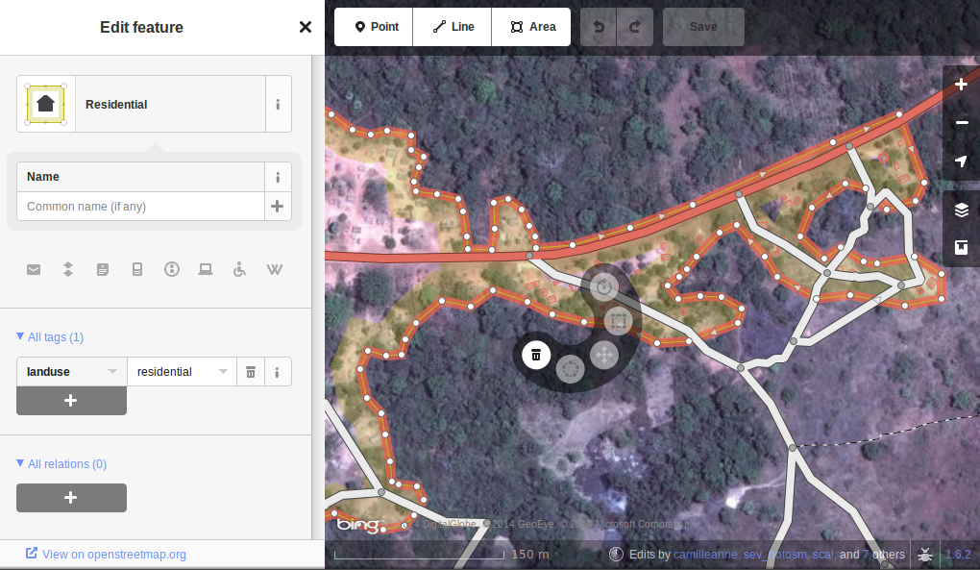The width and height of the screenshot is (980, 570).
Task: Click the circularize tool in radial menu
Action: coord(570,369)
